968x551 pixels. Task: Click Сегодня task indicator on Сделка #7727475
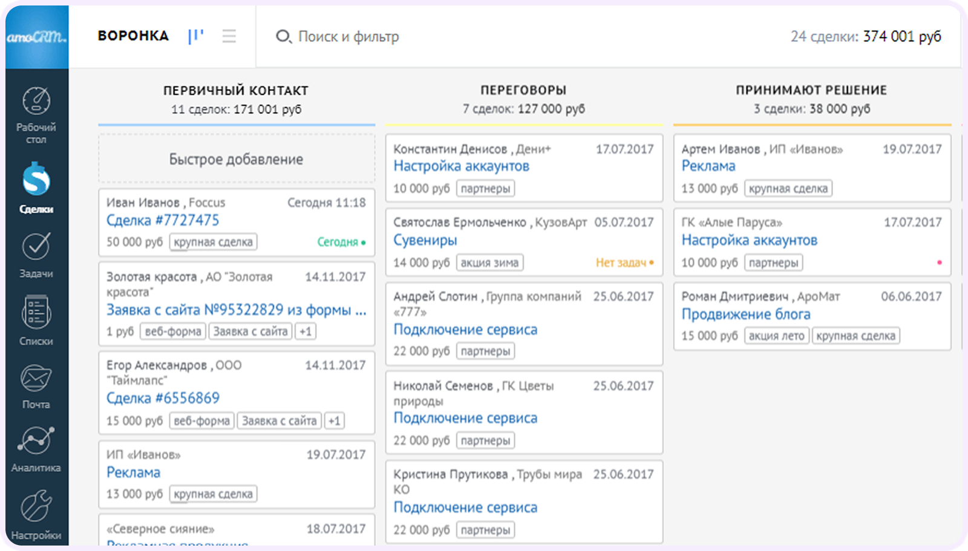point(341,242)
